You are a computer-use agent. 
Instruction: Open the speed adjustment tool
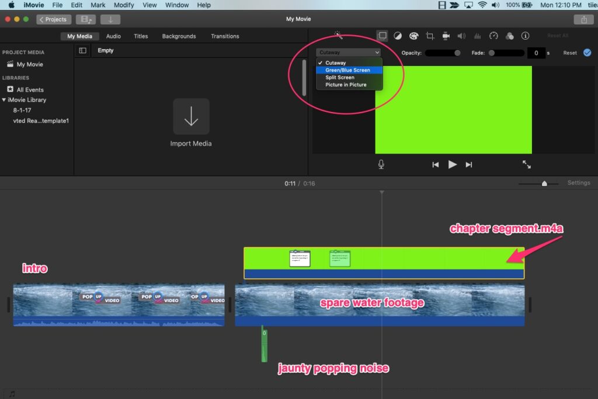click(x=493, y=36)
